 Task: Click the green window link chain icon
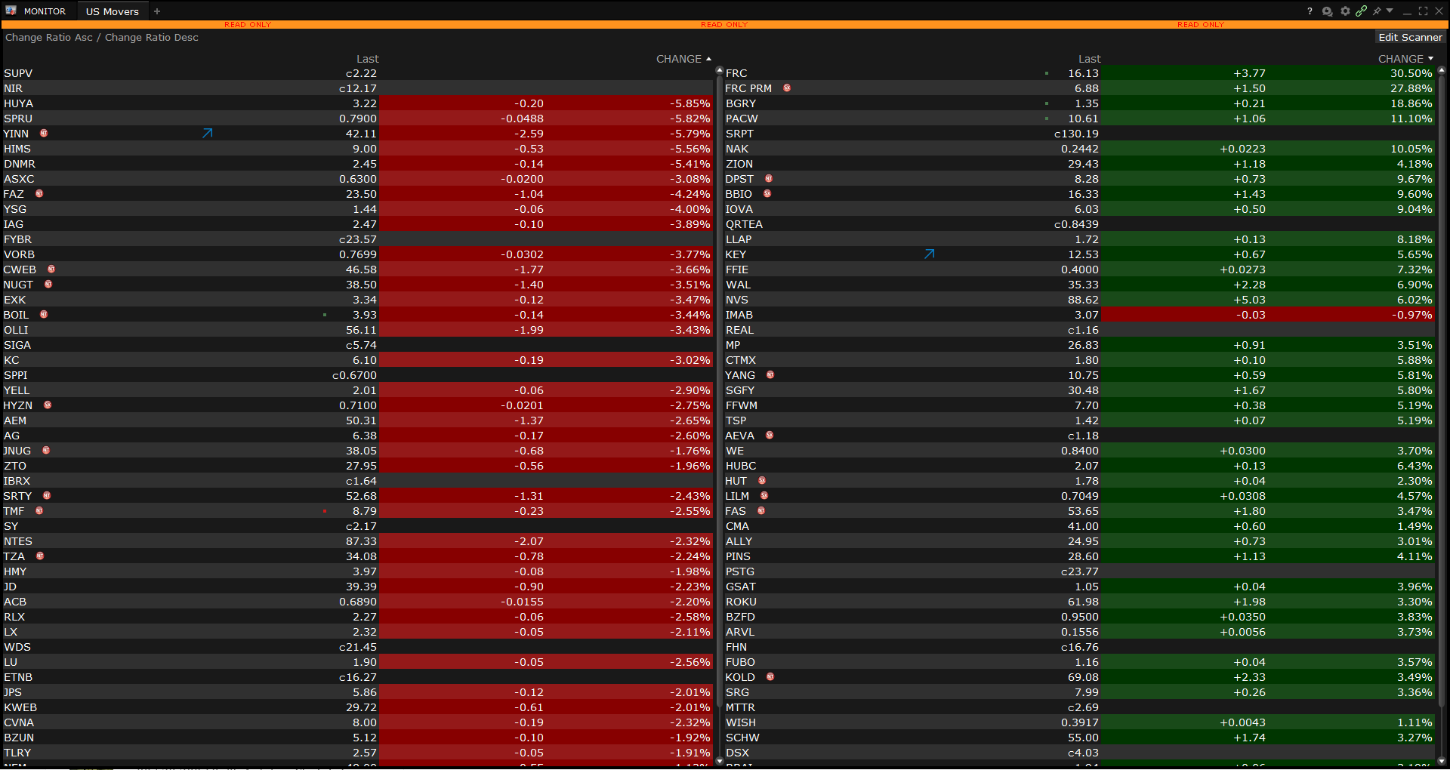(1361, 11)
